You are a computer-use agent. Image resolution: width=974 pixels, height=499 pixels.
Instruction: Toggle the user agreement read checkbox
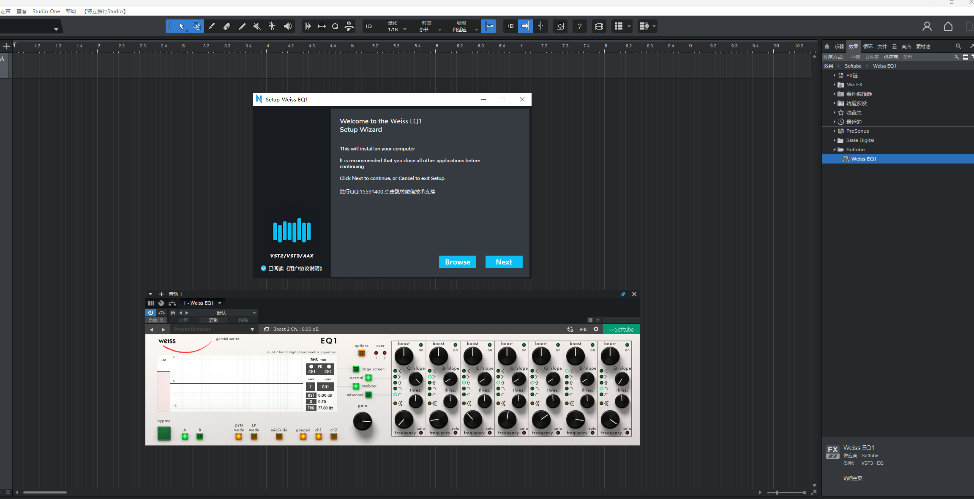pos(263,268)
